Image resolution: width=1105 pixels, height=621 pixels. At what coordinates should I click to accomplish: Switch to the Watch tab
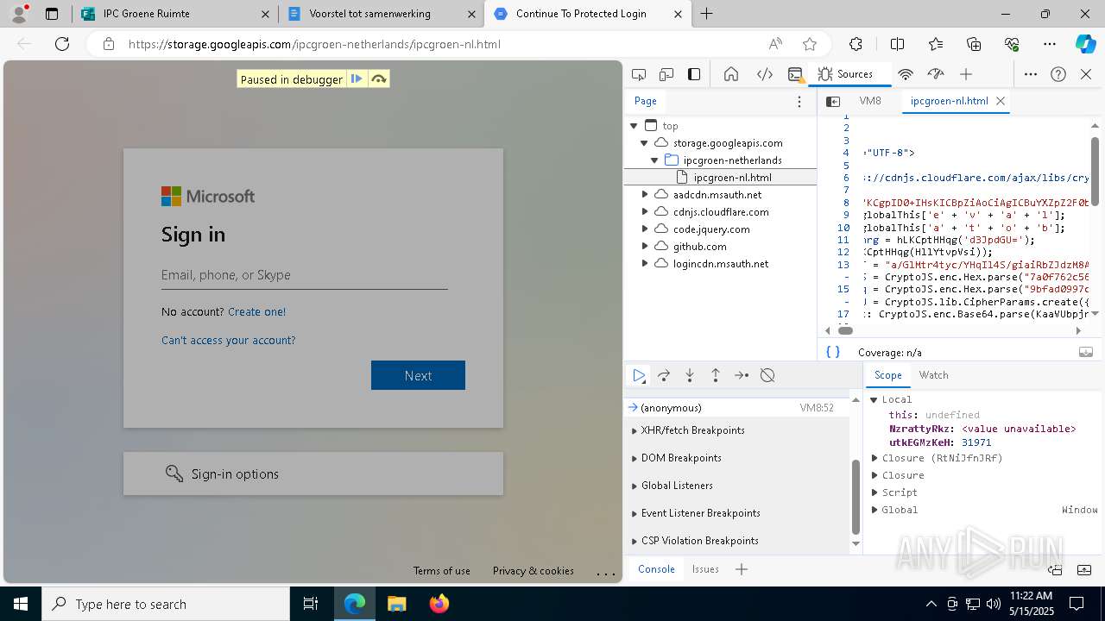pyautogui.click(x=933, y=375)
